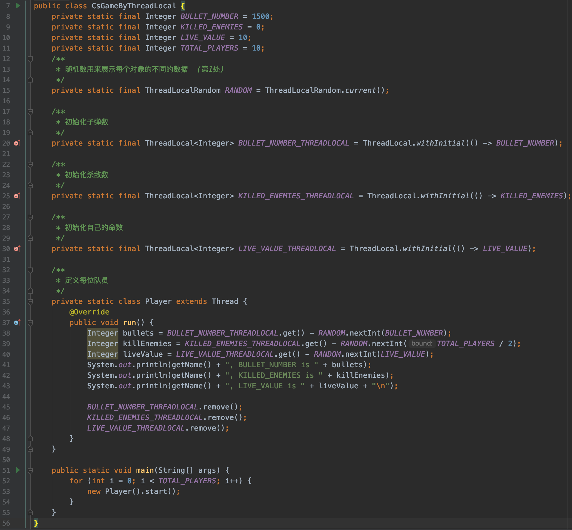Click the run arrow beside class CsGameByThreadLocal
Screen dimensions: 572x530
point(18,6)
